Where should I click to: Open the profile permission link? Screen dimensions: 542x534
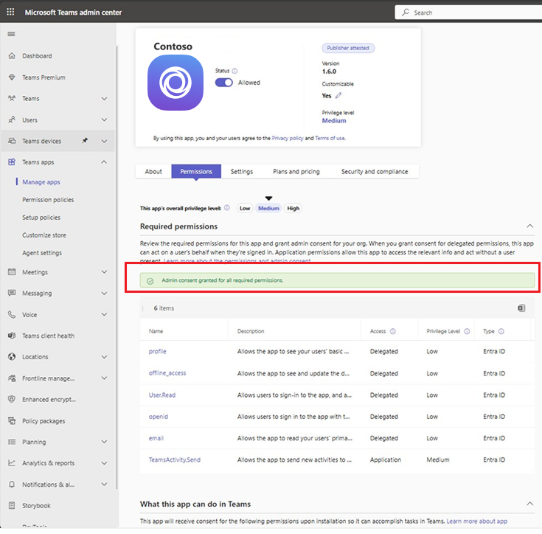point(158,351)
